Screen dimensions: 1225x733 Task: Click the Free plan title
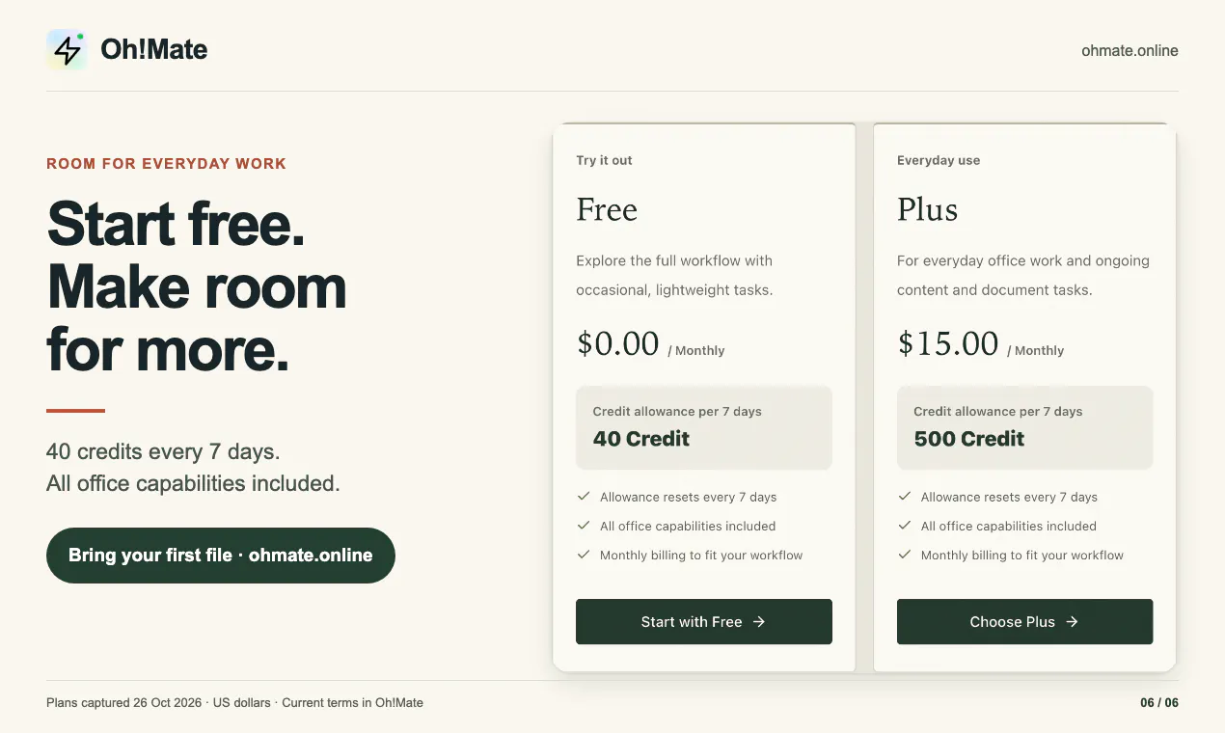tap(607, 209)
